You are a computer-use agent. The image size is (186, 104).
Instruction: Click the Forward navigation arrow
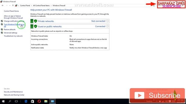(x=6, y=5)
